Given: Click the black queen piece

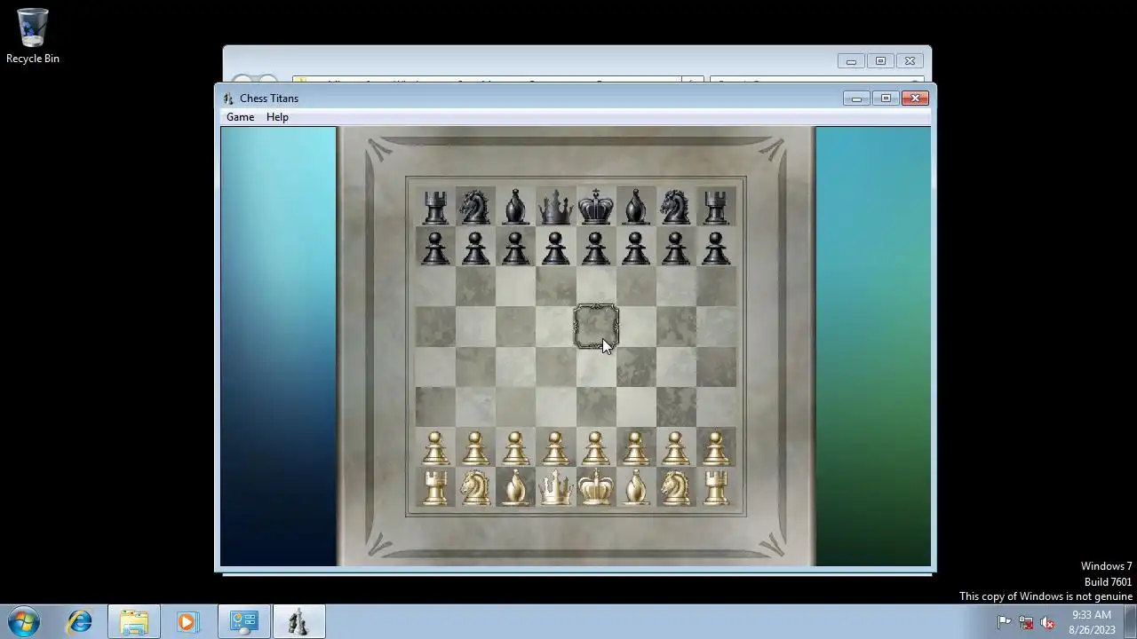Looking at the screenshot, I should (x=556, y=207).
